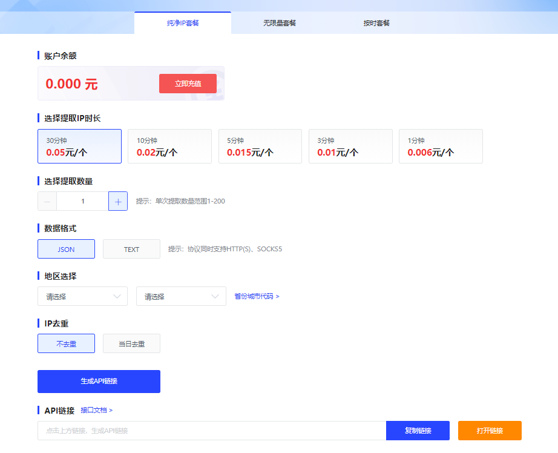The height and width of the screenshot is (453, 558).
Task: Select JSON data format
Action: [66, 250]
